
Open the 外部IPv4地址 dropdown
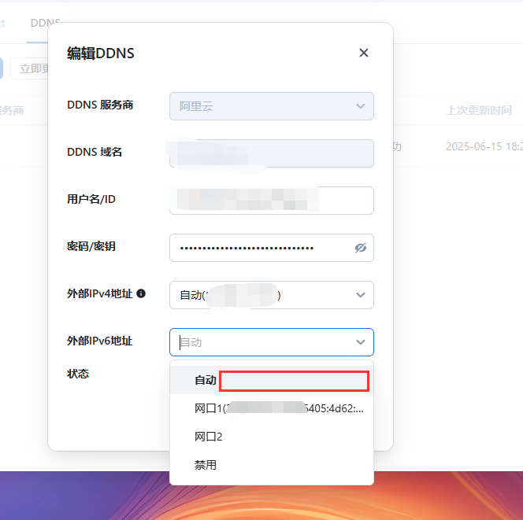[x=272, y=295]
